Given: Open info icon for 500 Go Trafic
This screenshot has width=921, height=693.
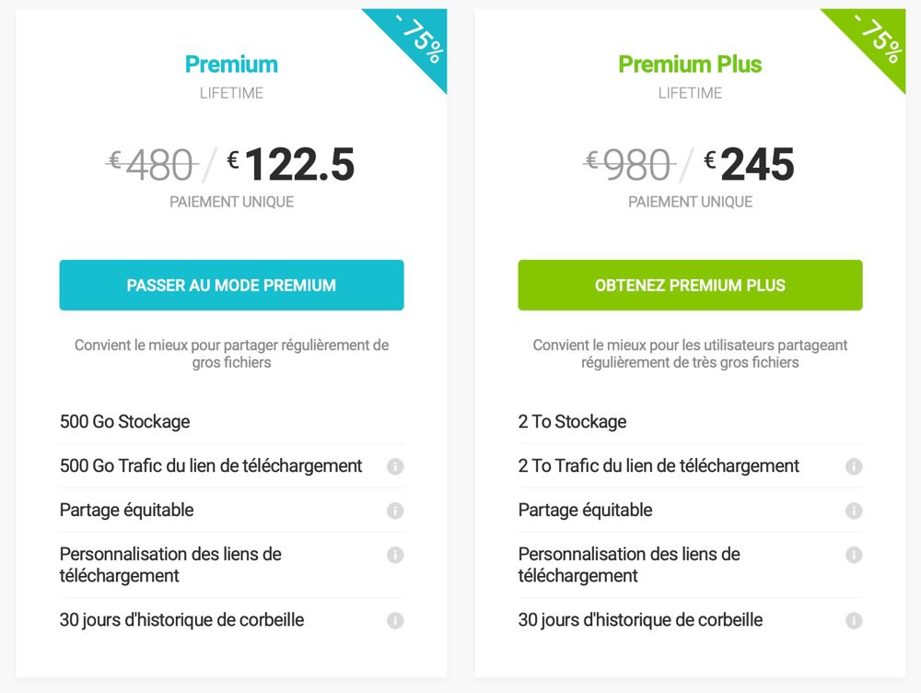Looking at the screenshot, I should coord(395,466).
